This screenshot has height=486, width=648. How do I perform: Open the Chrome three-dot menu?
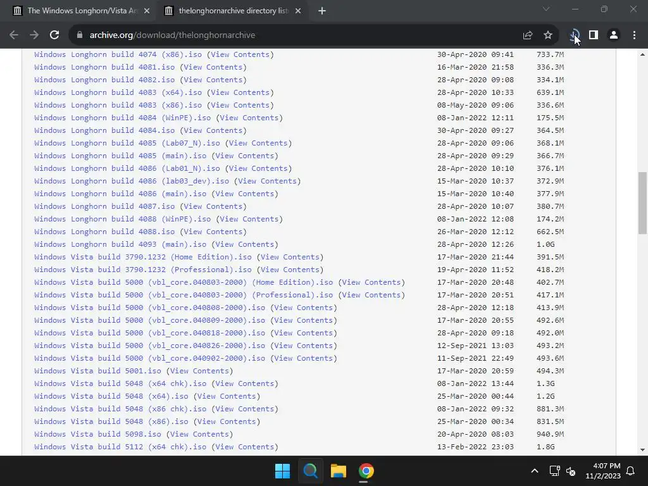pos(634,35)
